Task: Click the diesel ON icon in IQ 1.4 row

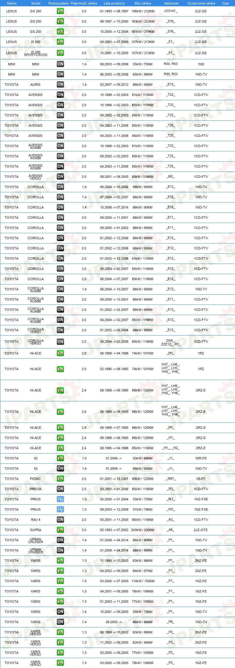Action: (x=60, y=469)
